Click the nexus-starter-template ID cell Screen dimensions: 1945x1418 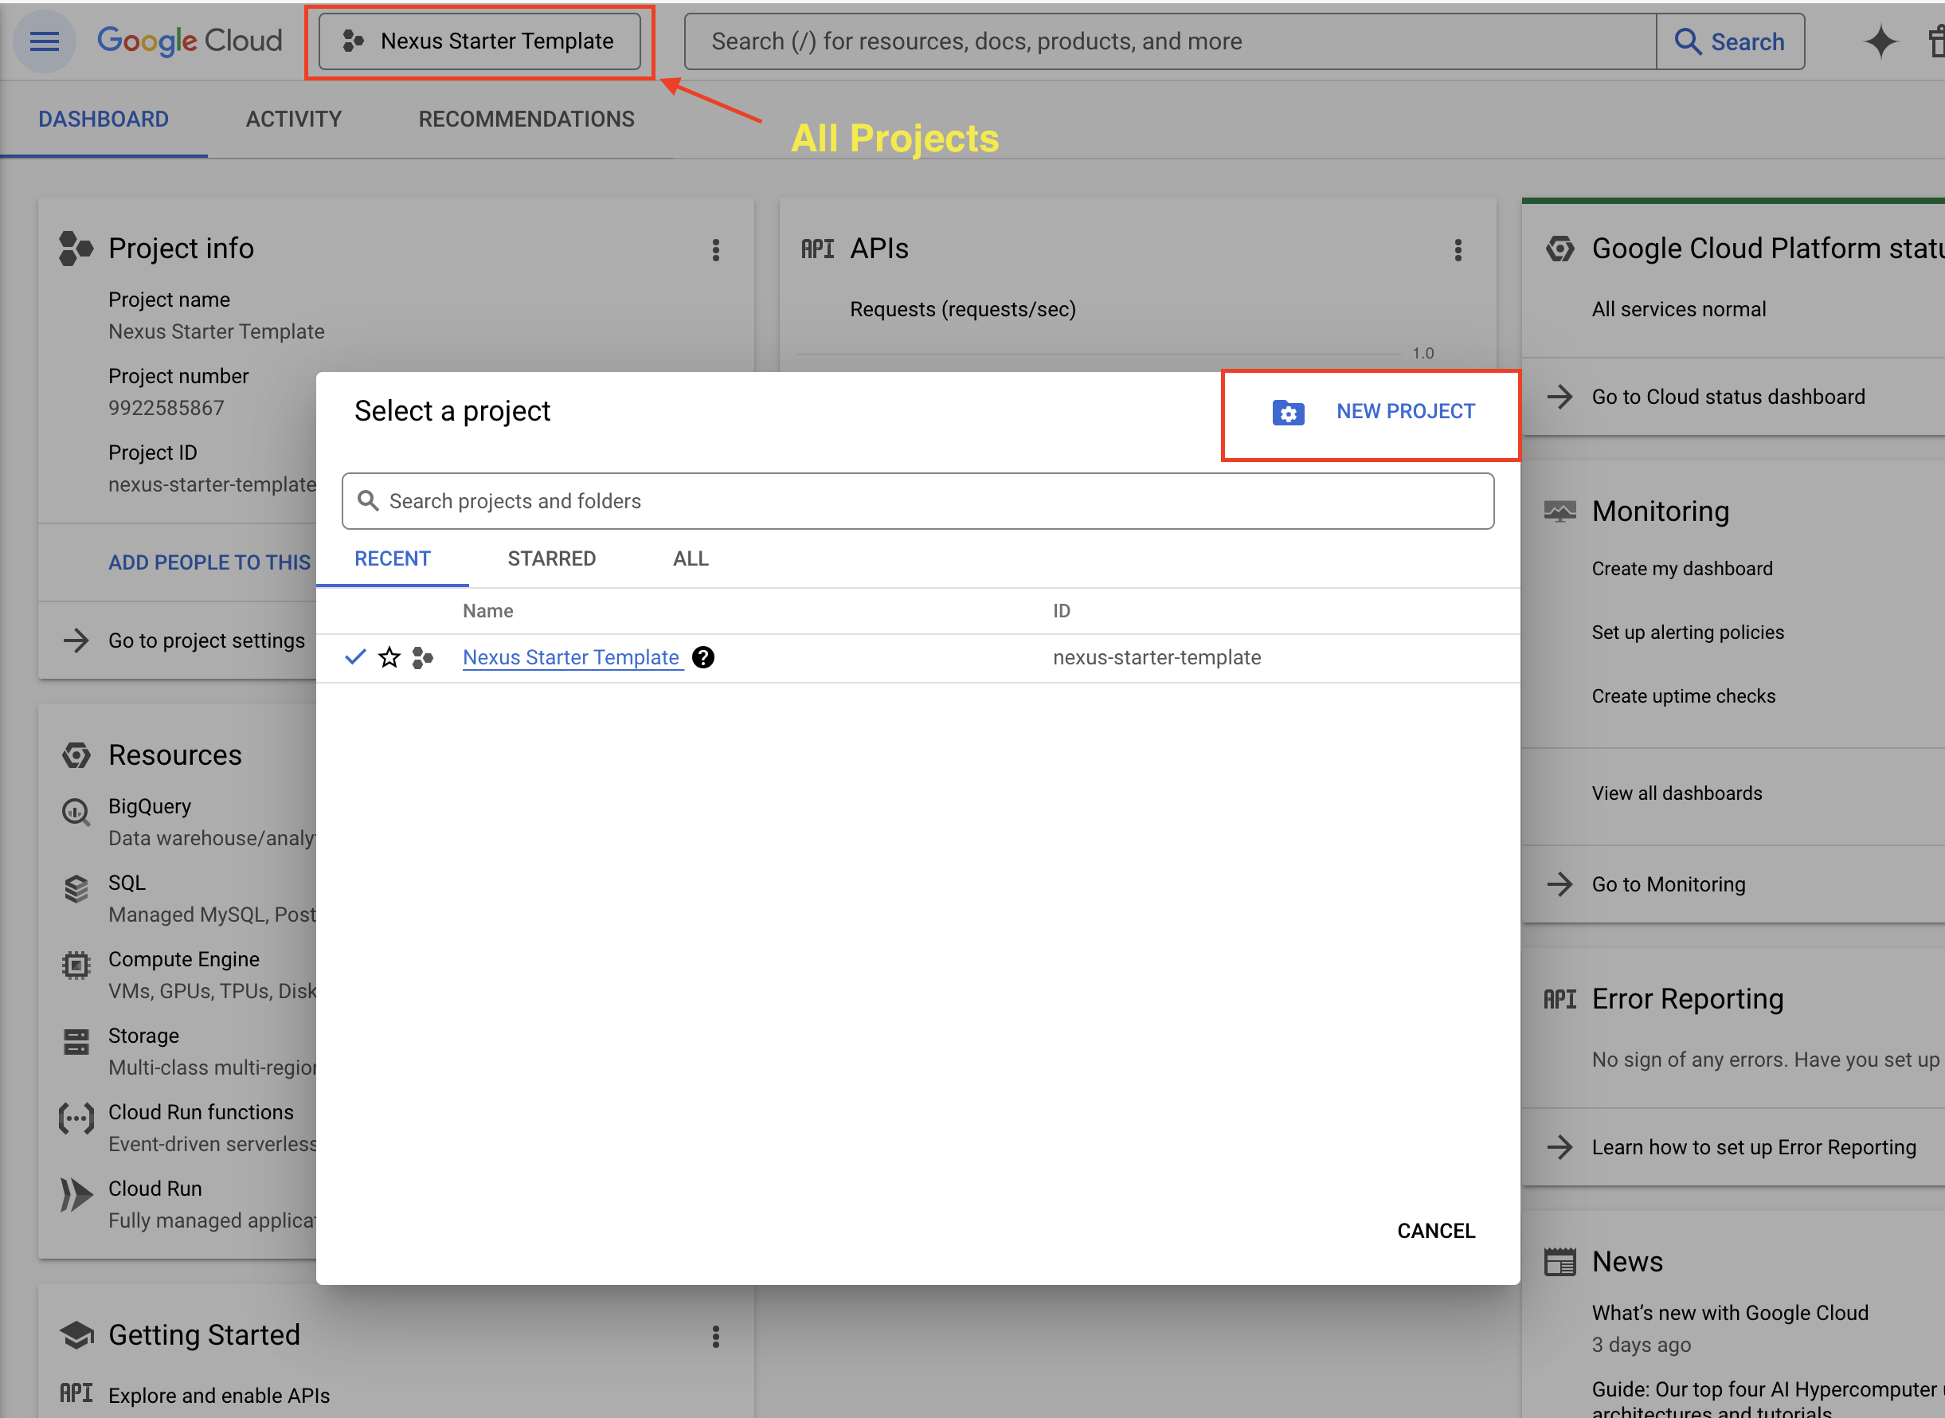[x=1156, y=657]
